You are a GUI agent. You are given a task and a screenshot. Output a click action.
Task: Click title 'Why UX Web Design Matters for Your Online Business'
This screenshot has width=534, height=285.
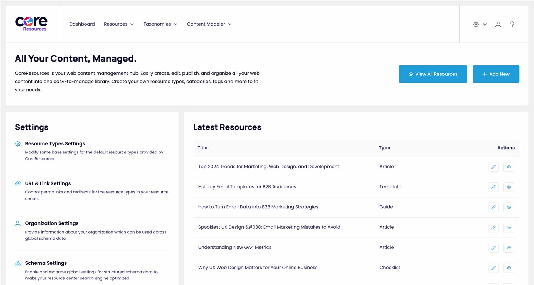pyautogui.click(x=258, y=268)
